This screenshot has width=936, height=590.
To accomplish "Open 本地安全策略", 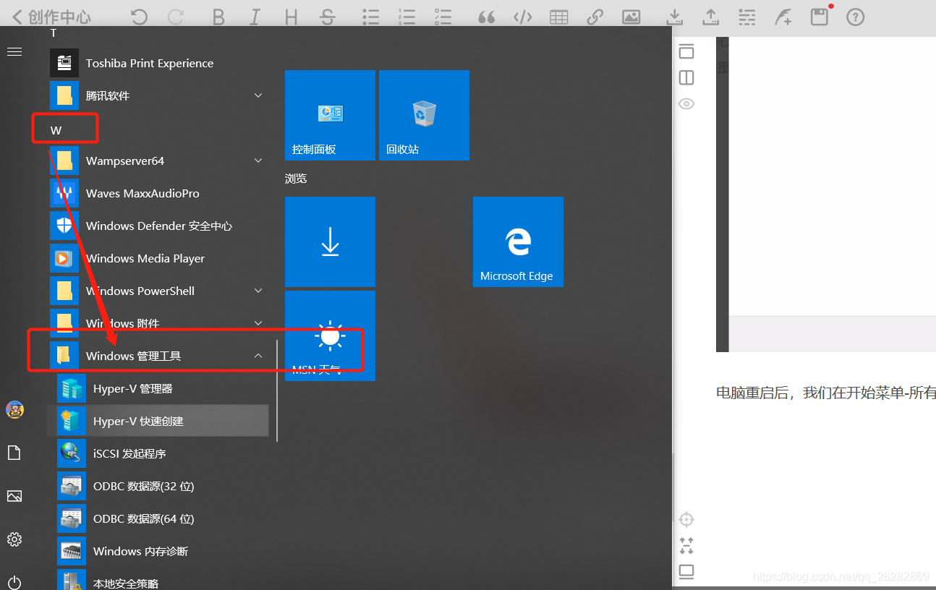I will (159, 581).
